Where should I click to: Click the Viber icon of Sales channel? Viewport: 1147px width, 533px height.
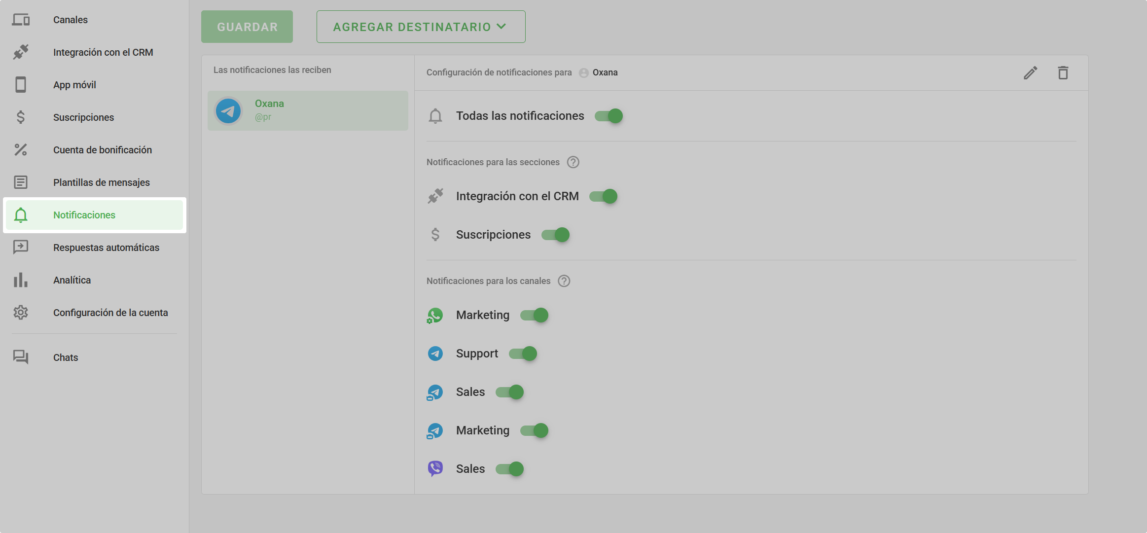[x=435, y=469]
